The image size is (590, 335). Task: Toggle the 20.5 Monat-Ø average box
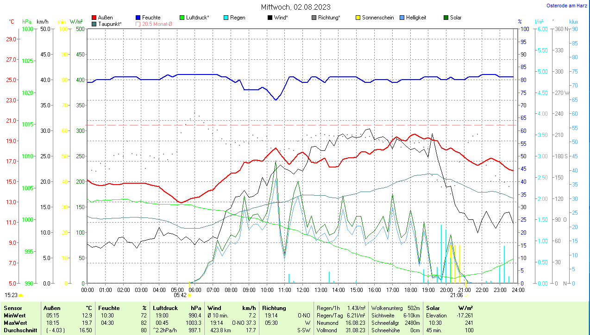[x=138, y=24]
